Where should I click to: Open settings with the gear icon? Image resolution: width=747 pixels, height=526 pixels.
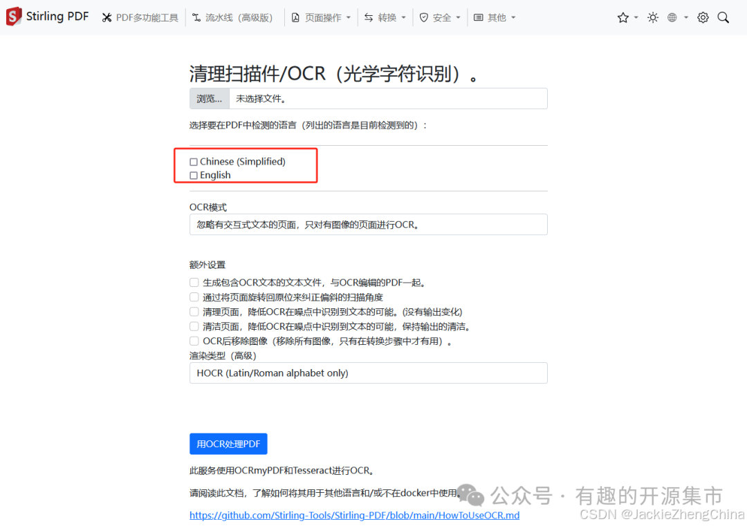pos(703,17)
